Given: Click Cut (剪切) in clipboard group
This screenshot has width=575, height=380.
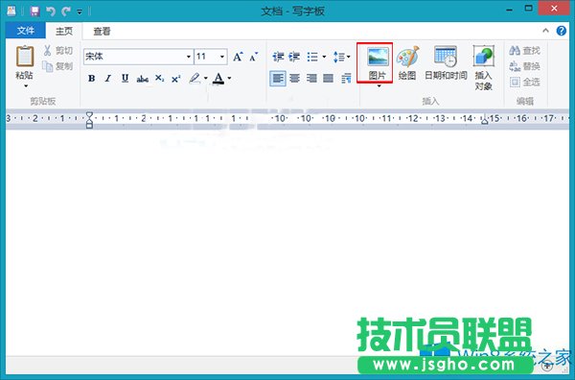Looking at the screenshot, I should (x=57, y=50).
